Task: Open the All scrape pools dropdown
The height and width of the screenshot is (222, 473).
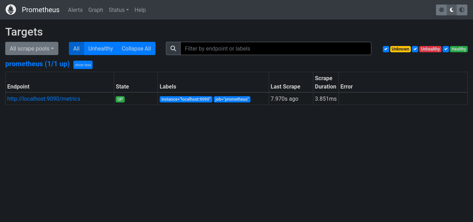Action: [x=31, y=48]
